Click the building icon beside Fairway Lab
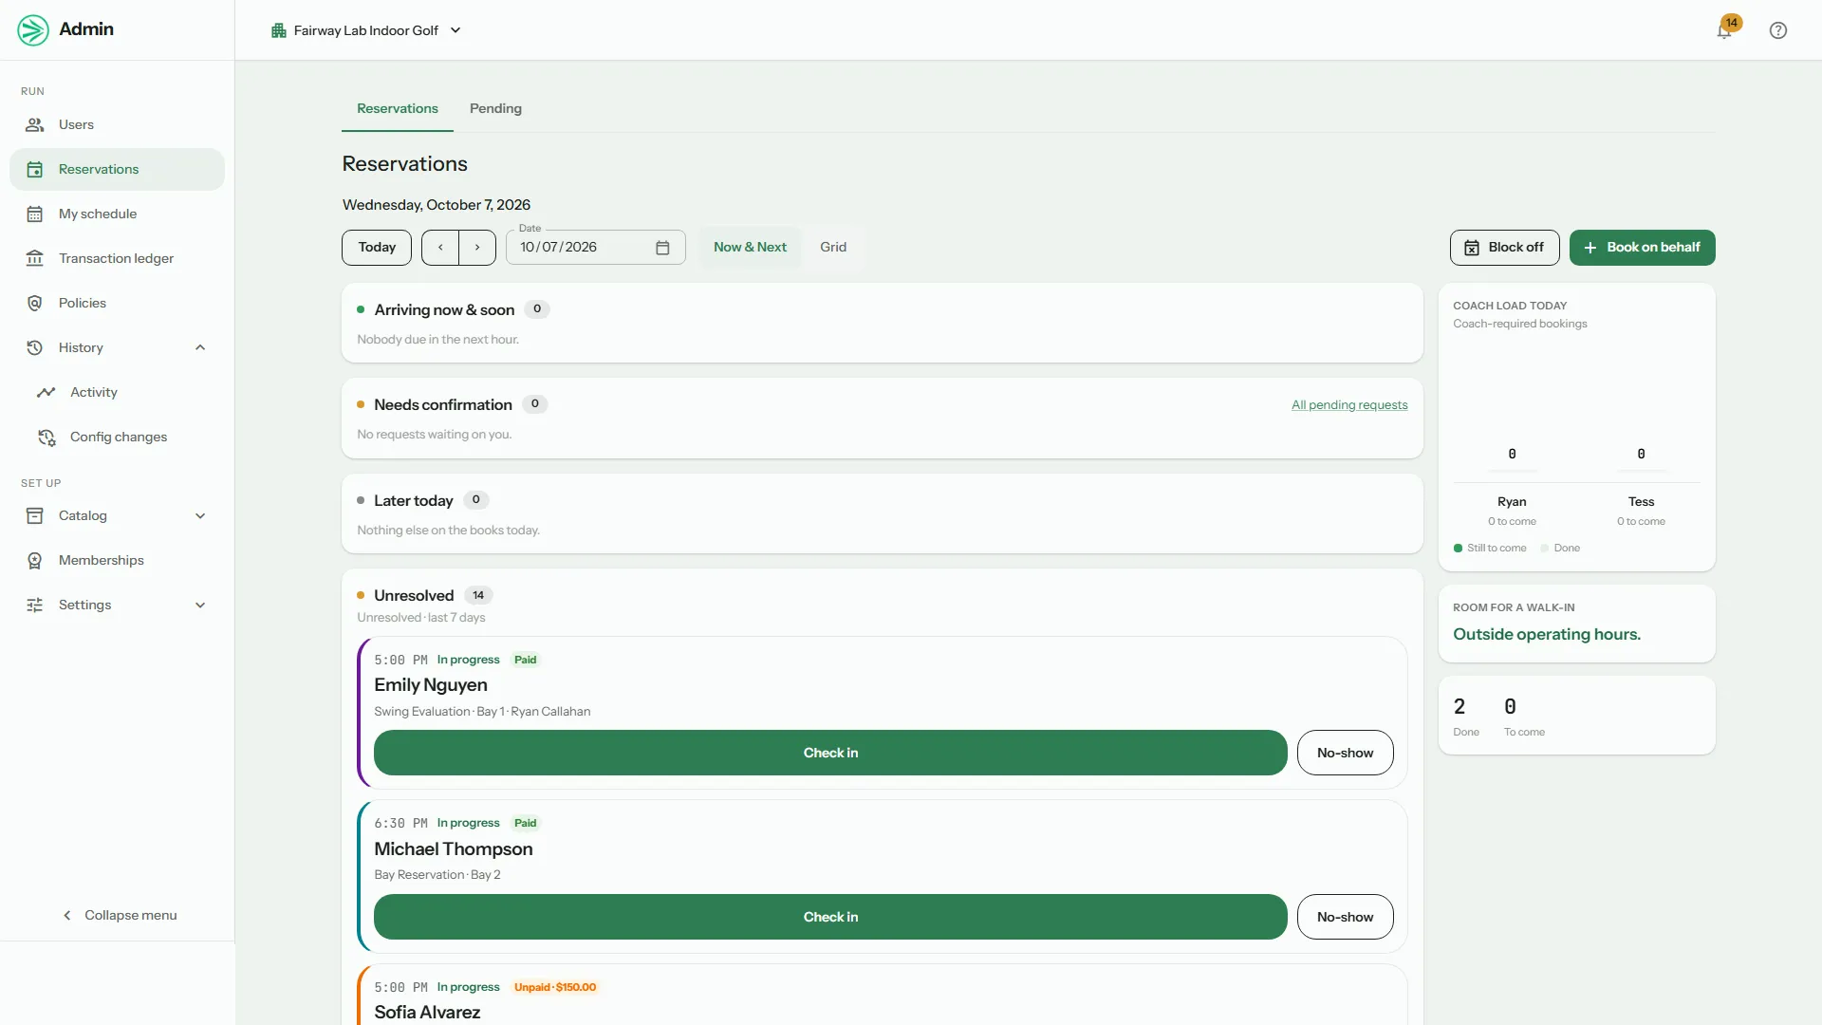 pos(279,30)
